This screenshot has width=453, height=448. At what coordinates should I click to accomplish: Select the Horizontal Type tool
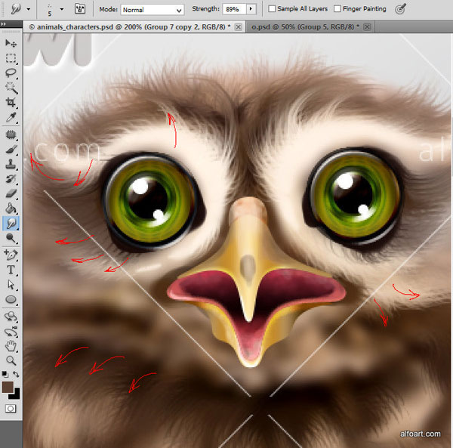11,270
